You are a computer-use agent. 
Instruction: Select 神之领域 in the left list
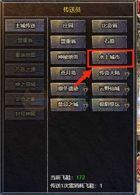point(25,84)
